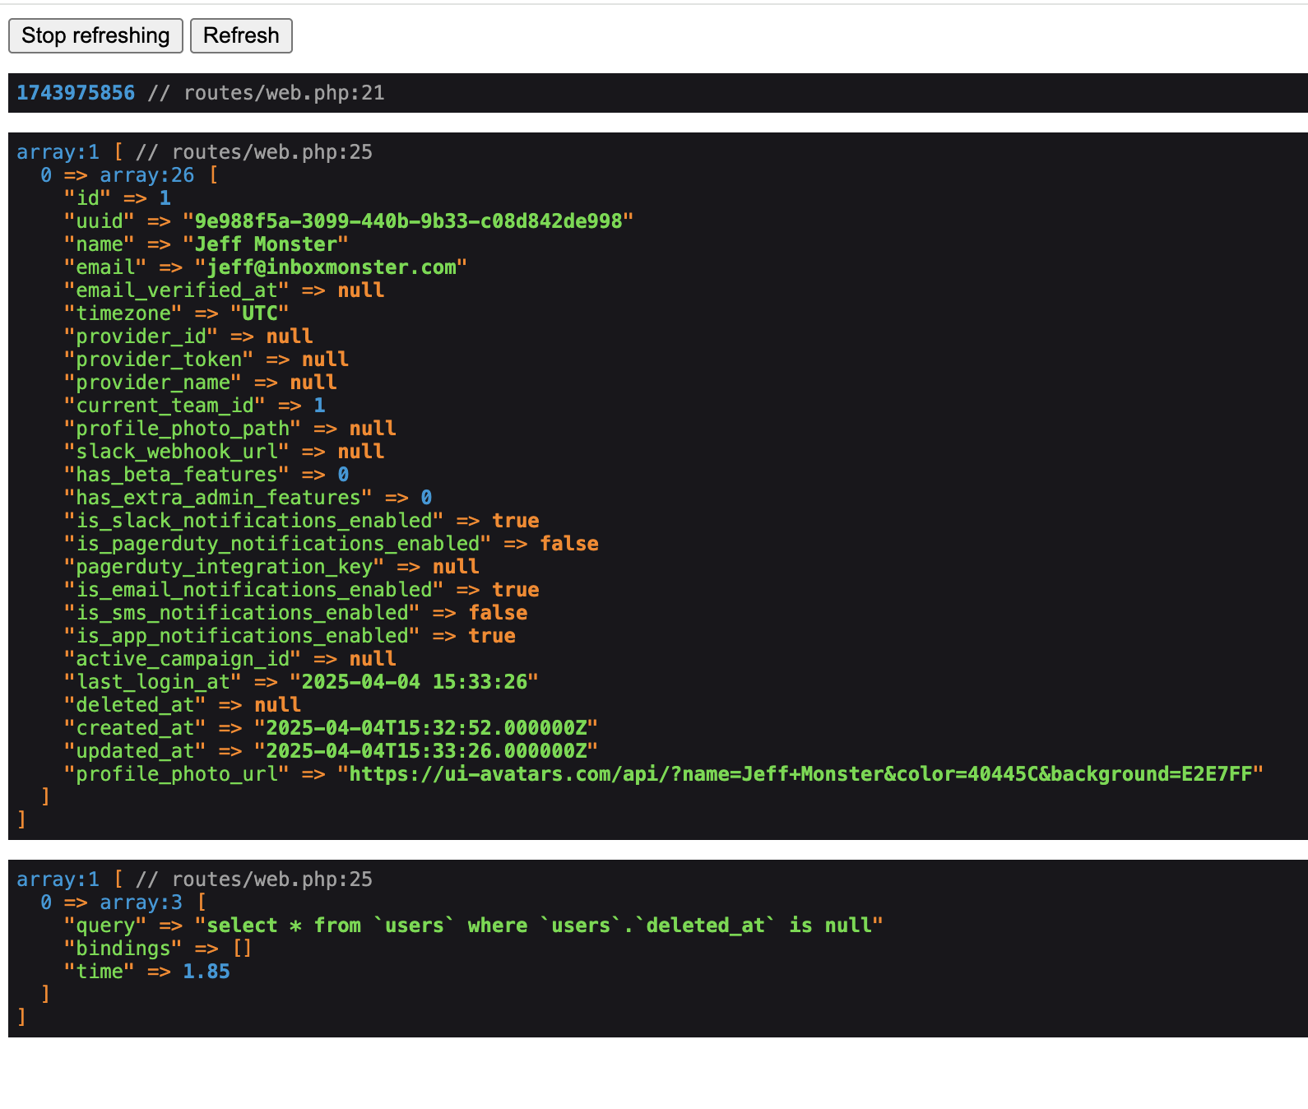Select the uuid string value
Screen dimensions: 1308x1109
pyautogui.click(x=408, y=221)
